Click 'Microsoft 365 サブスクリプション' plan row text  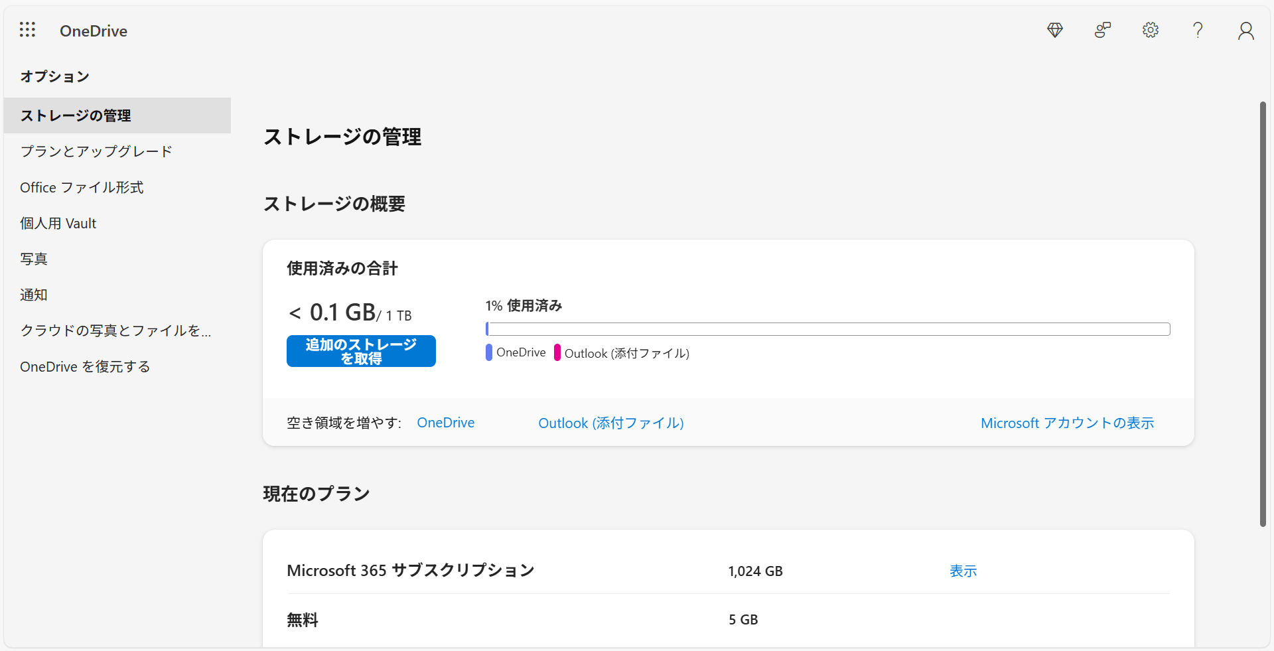click(411, 570)
